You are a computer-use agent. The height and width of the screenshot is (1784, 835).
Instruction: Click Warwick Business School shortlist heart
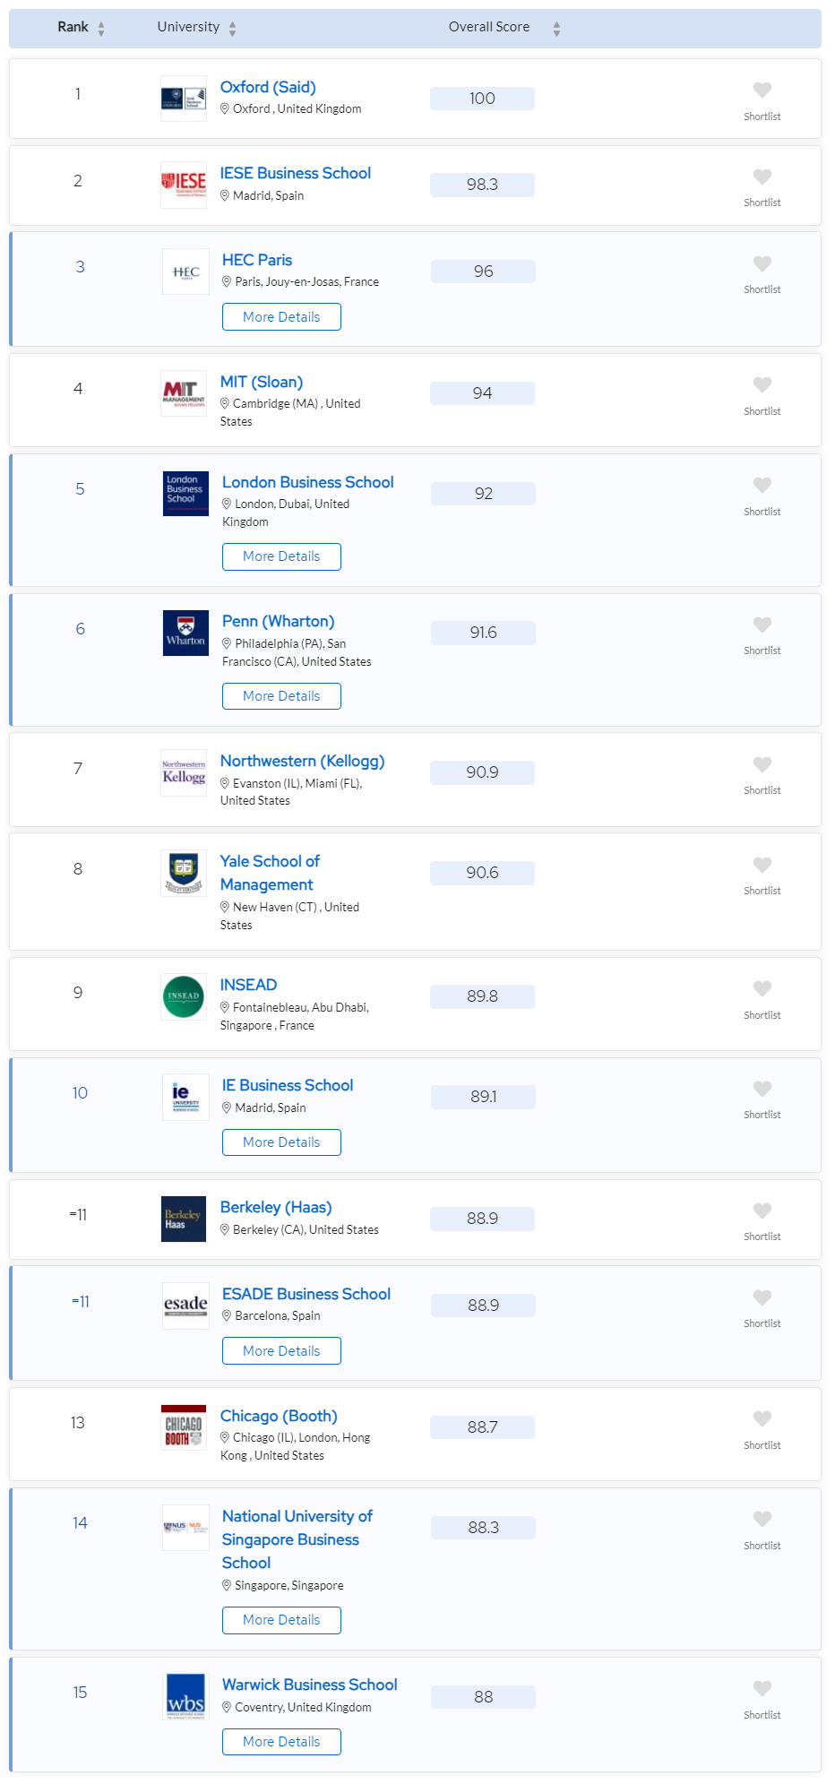click(x=762, y=1688)
